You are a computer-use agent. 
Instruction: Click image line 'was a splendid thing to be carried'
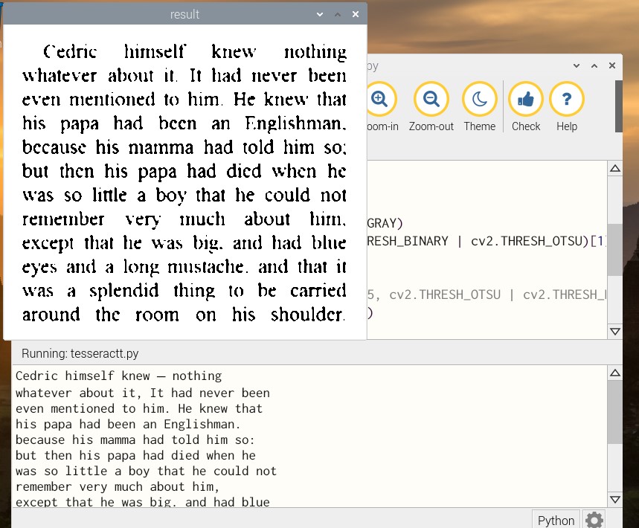point(184,291)
